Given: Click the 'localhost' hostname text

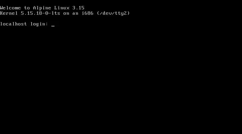Looking at the screenshot, I should point(13,24).
